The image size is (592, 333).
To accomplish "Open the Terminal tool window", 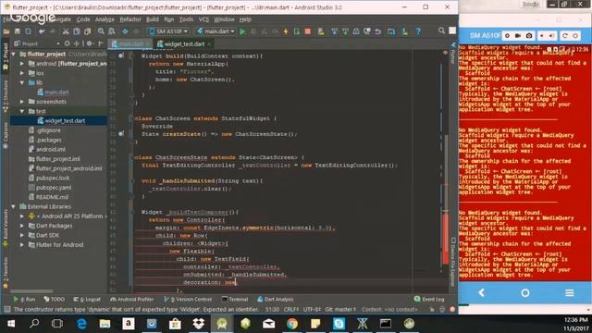I will [235, 300].
